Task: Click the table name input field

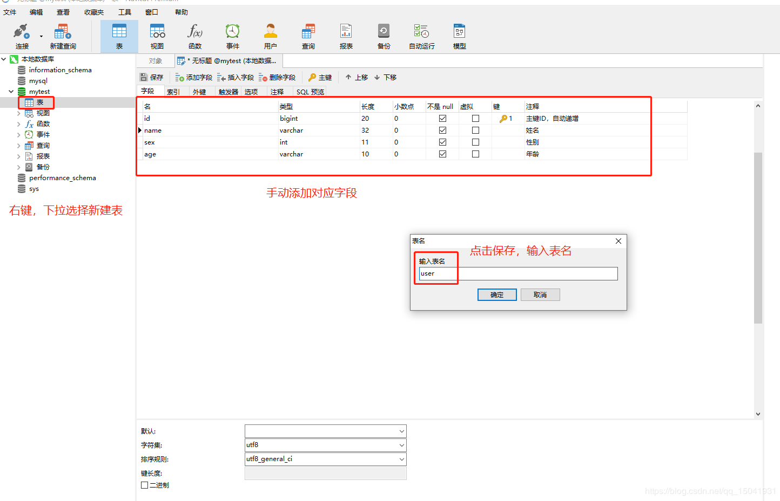Action: [x=518, y=273]
